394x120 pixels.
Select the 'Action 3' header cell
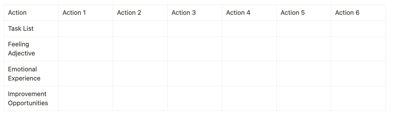point(195,12)
